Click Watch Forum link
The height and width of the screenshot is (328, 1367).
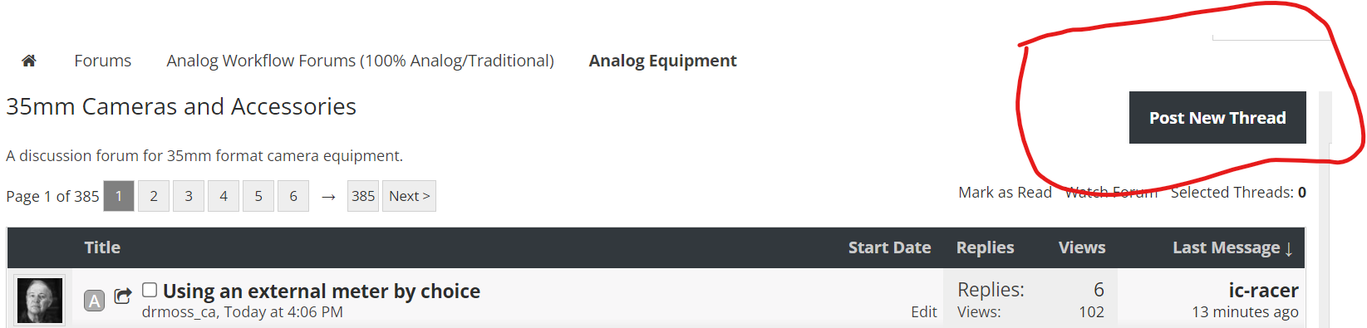click(x=1111, y=193)
